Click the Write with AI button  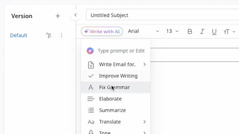point(102,31)
